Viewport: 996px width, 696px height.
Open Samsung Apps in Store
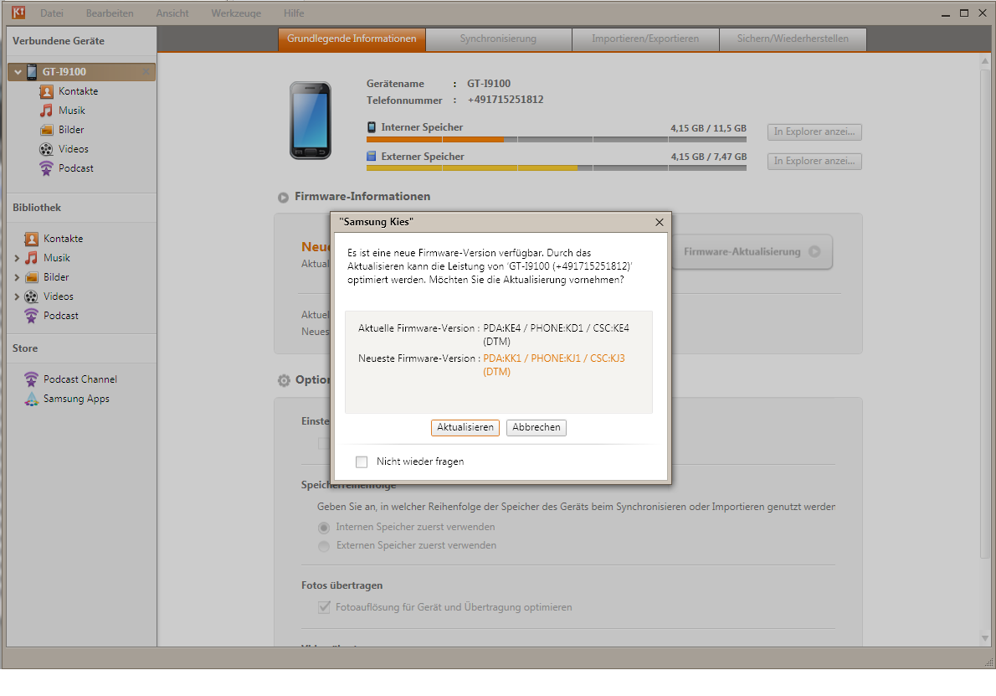76,399
